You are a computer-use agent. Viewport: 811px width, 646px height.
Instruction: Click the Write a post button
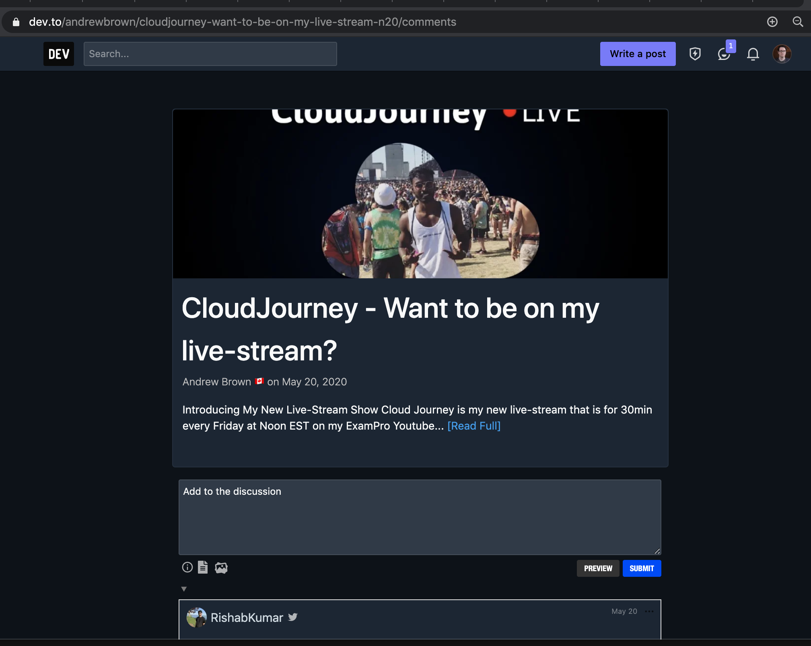click(638, 54)
